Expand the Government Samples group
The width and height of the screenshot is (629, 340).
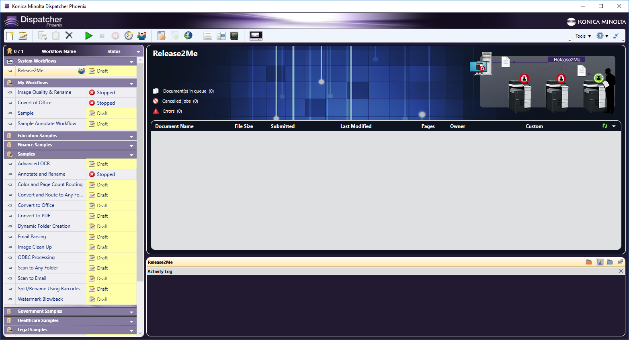(131, 312)
